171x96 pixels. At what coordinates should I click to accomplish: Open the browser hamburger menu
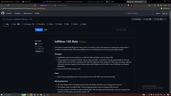tap(169, 5)
